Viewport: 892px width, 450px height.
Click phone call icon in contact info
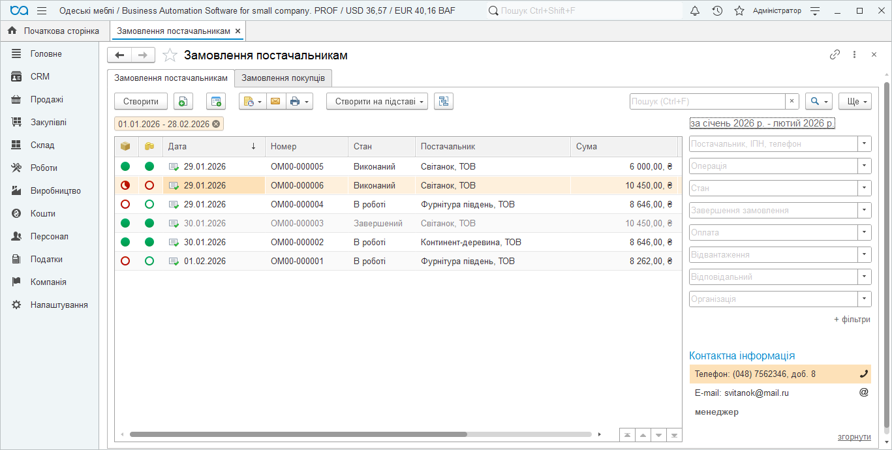(864, 374)
